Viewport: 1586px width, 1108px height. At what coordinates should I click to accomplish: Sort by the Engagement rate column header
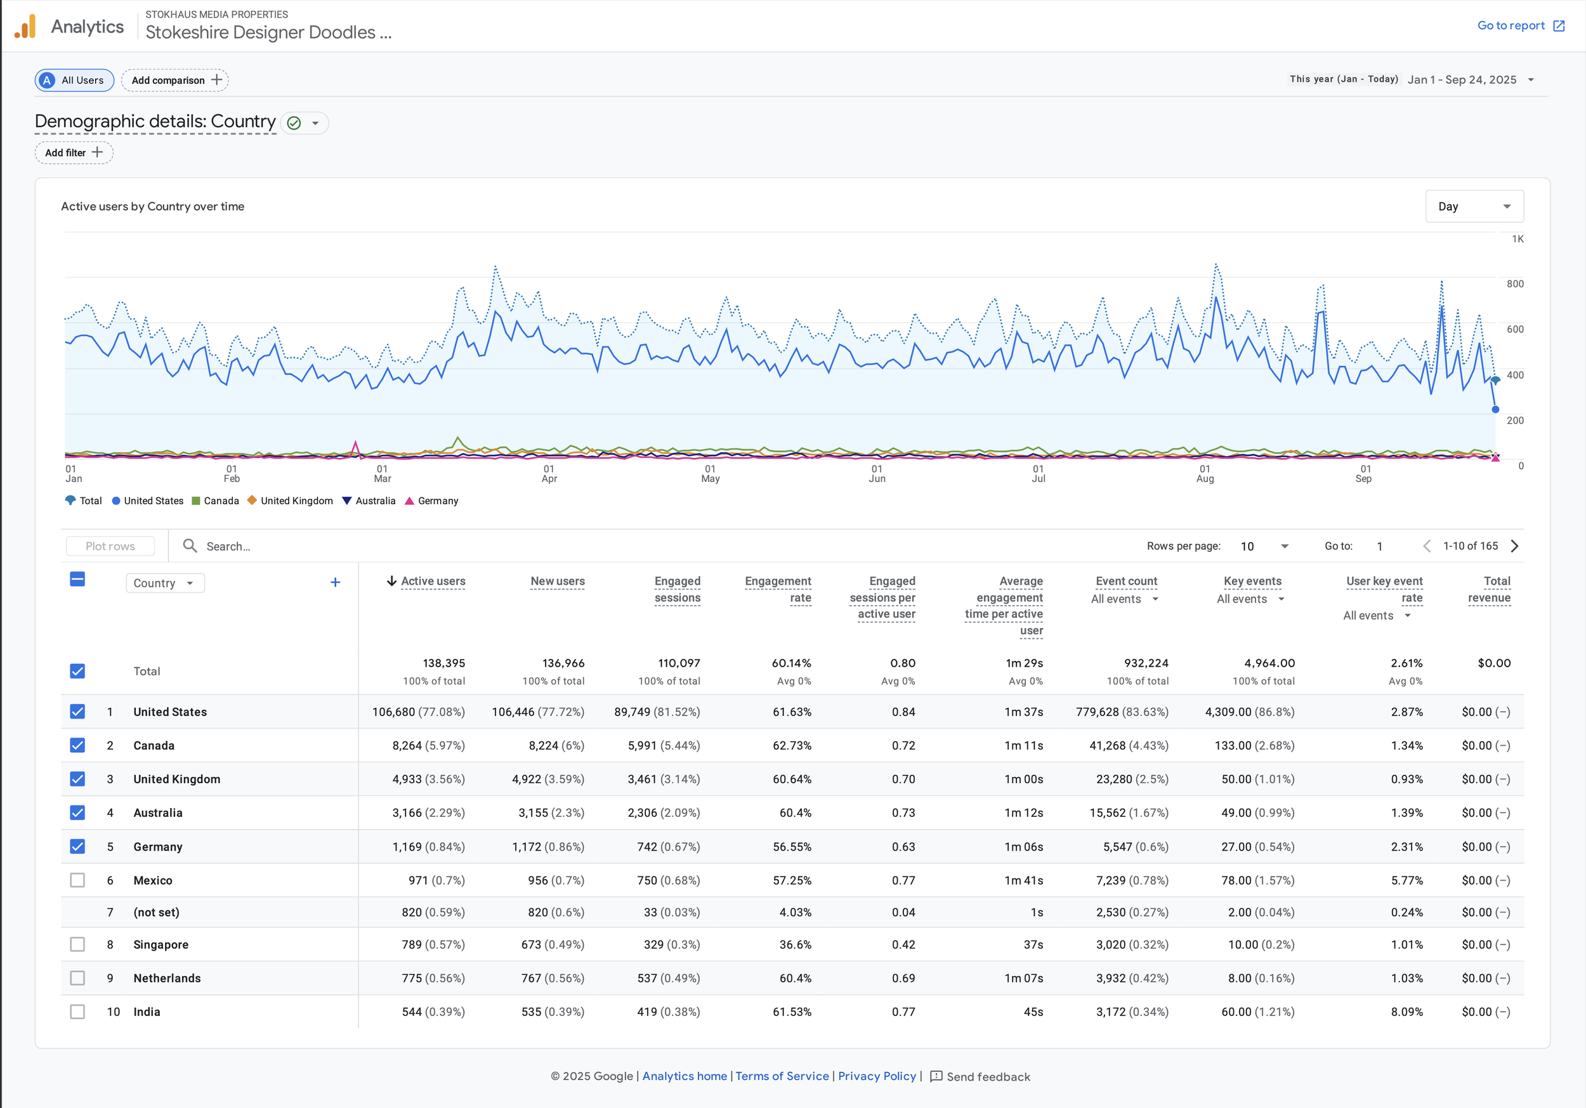click(778, 589)
